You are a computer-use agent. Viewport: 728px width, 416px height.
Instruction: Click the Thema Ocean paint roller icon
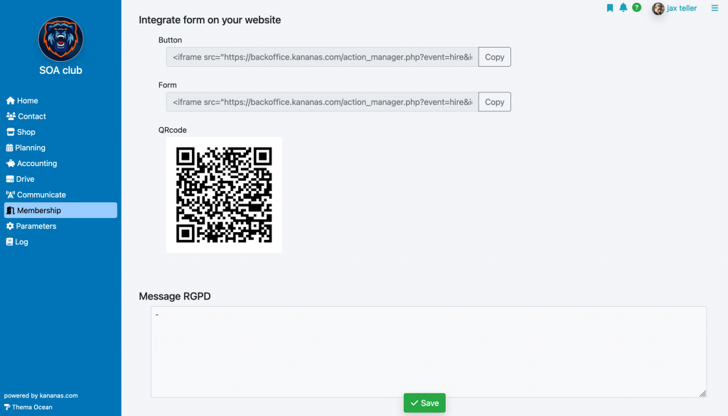click(7, 407)
